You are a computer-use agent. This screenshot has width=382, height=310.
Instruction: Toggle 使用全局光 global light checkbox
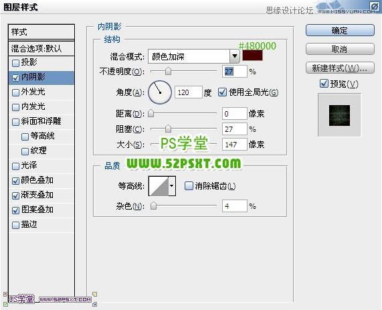[222, 92]
